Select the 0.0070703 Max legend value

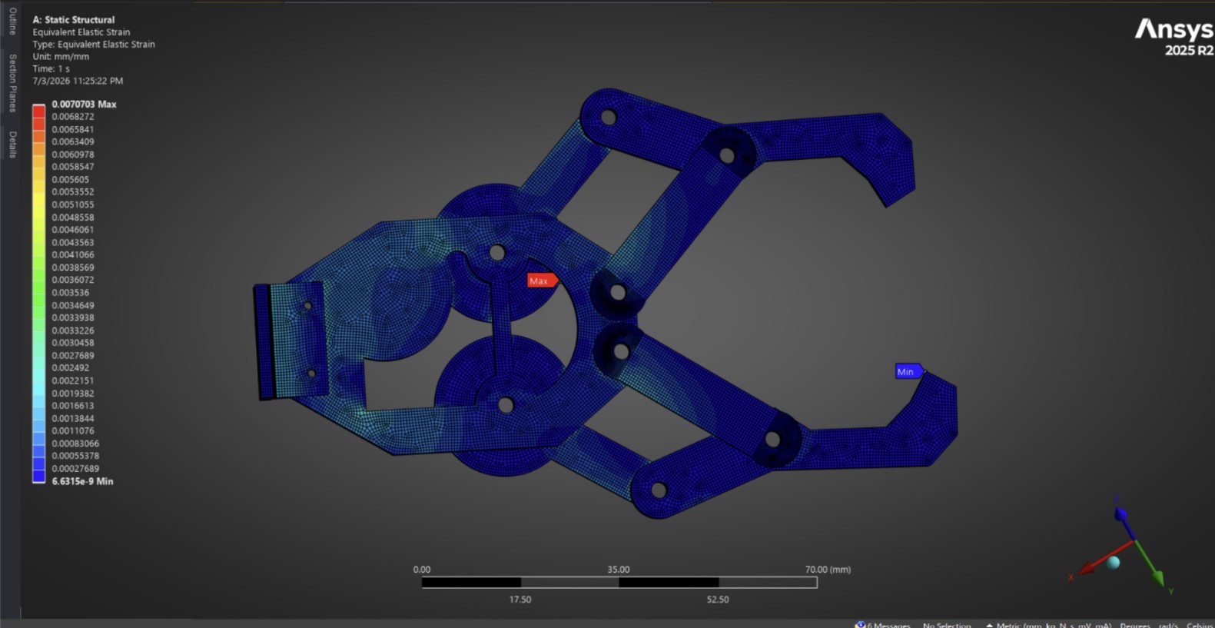84,104
